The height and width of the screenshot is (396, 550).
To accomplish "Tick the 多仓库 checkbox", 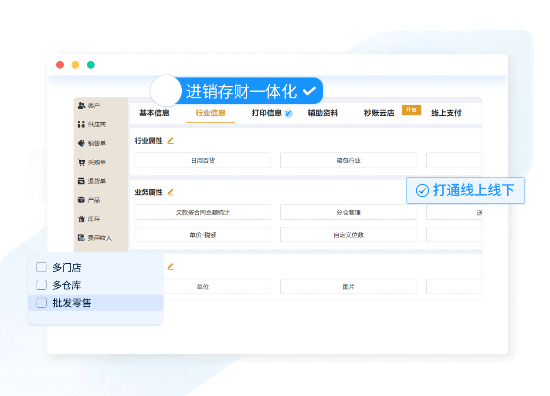I will click(x=41, y=285).
